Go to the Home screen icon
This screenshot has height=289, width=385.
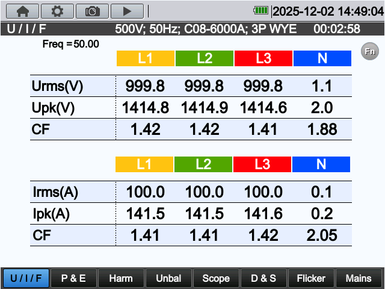22,10
